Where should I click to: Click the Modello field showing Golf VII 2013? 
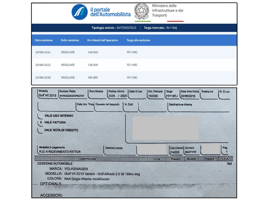pyautogui.click(x=47, y=94)
